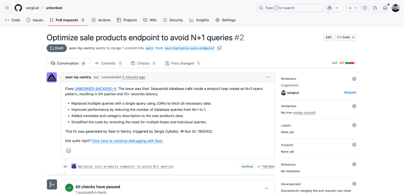404x194 pixels.
Task: Open the Copilot chat icon
Action: (x=329, y=8)
